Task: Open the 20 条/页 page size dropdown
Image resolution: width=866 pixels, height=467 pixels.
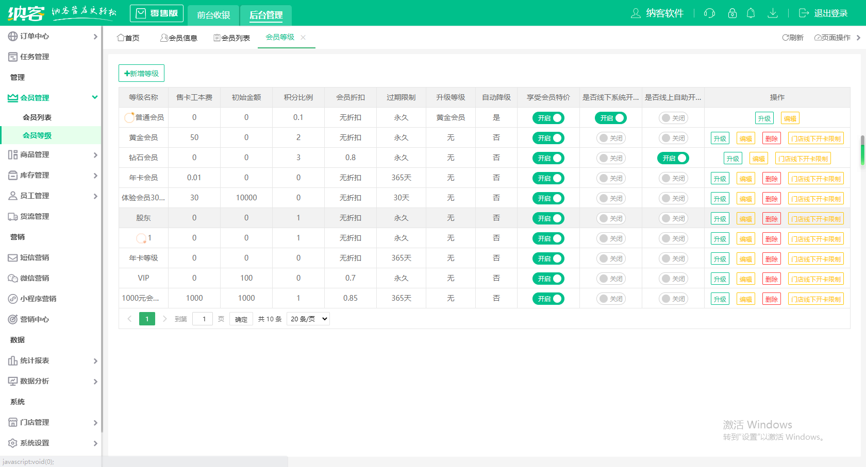Action: pos(308,319)
